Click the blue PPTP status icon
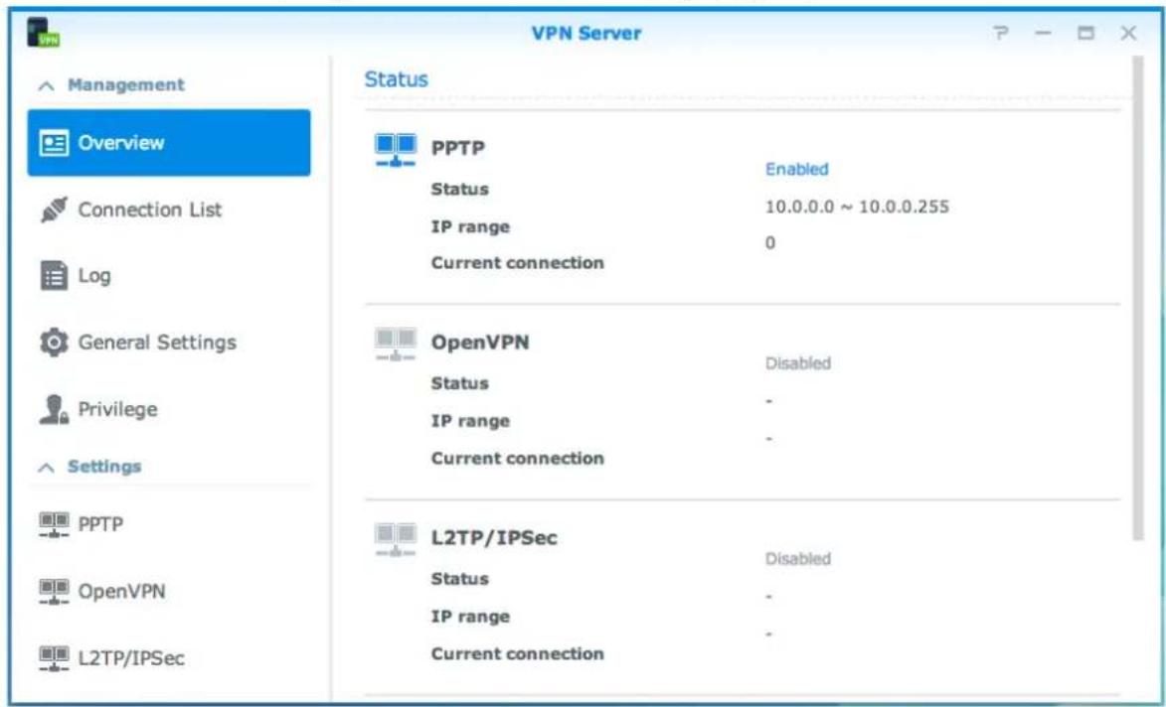 (396, 149)
